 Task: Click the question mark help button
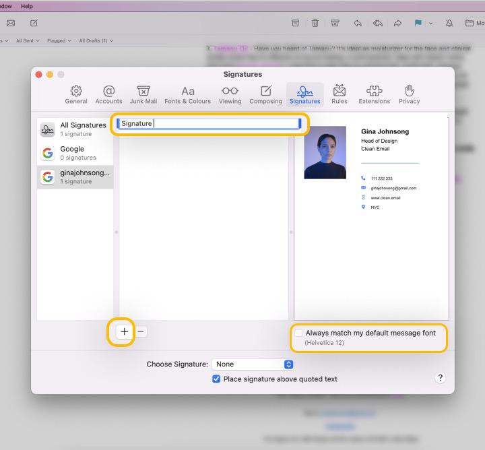point(441,378)
